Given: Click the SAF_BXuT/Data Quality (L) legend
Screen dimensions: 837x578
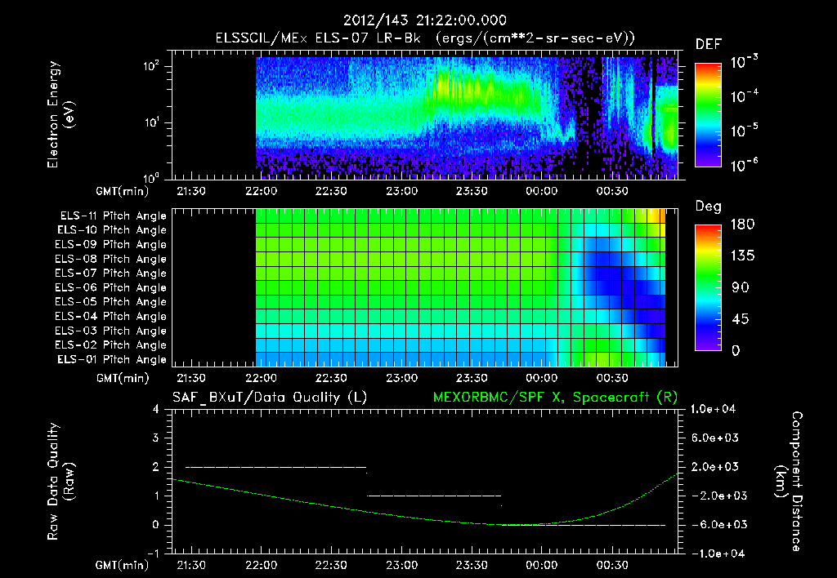Looking at the screenshot, I should 270,398.
